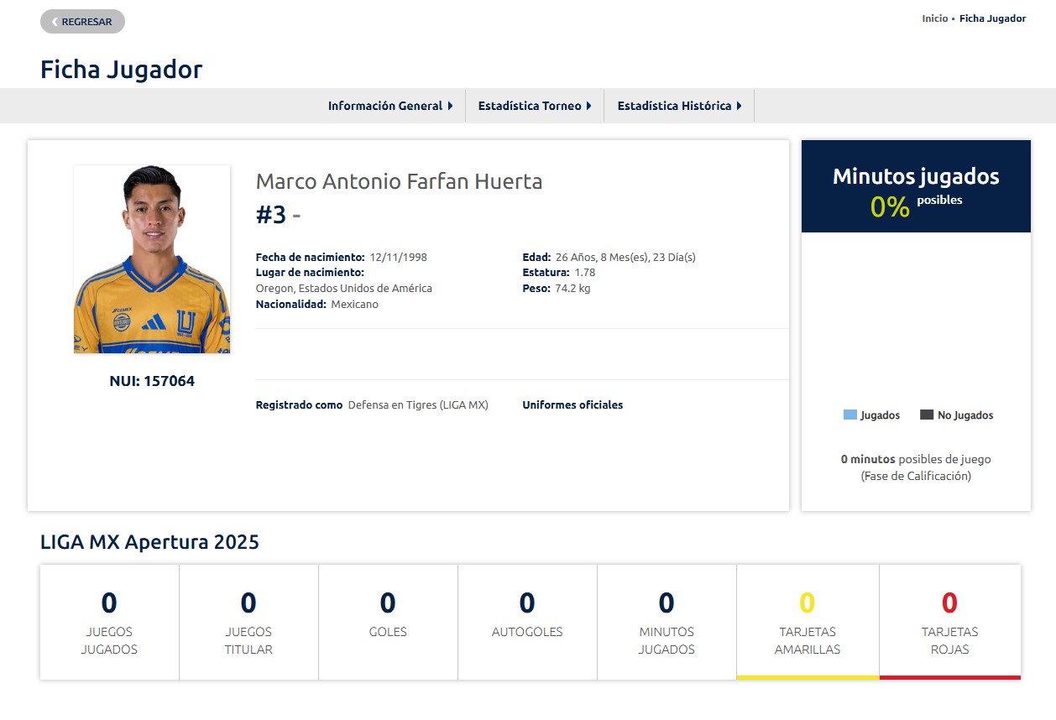Select the age value 26 Años
This screenshot has width=1056, height=720.
pyautogui.click(x=573, y=258)
